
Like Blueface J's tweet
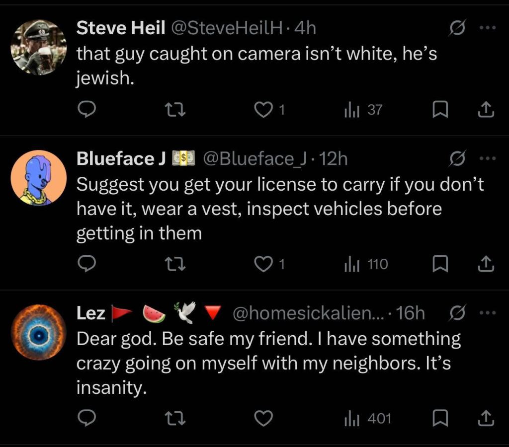263,265
